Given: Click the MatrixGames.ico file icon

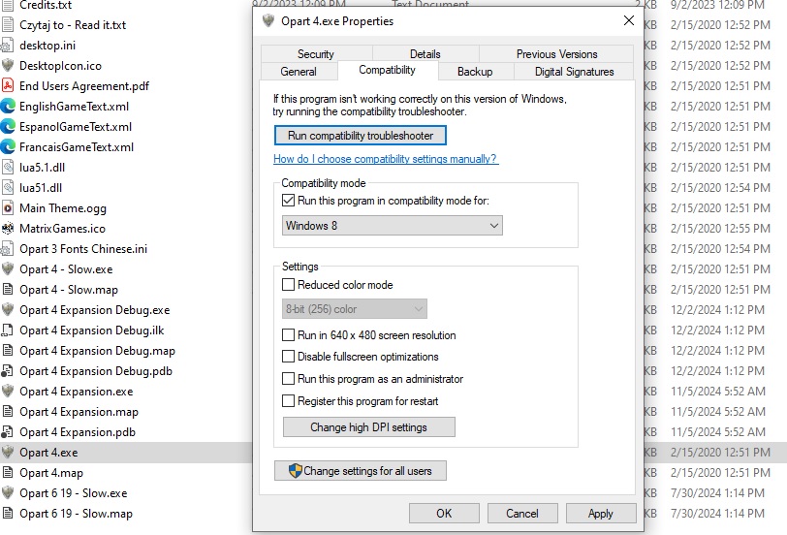Looking at the screenshot, I should (x=8, y=229).
